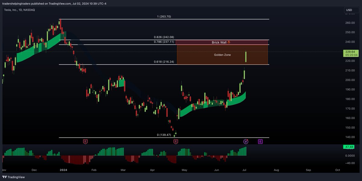This screenshot has height=181, width=362.
Task: Select the Golden Zone label
Action: 222,55
